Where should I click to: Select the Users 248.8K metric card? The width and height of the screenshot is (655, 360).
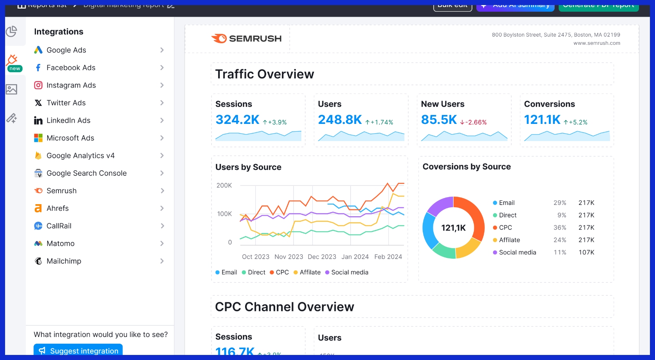point(361,120)
